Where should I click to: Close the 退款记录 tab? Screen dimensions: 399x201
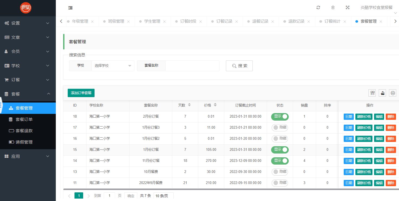(x=309, y=22)
